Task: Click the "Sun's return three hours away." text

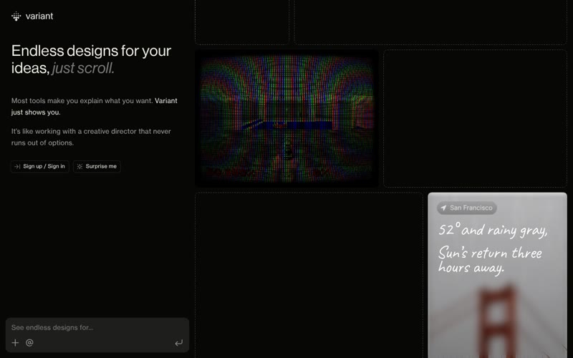Action: (x=490, y=260)
